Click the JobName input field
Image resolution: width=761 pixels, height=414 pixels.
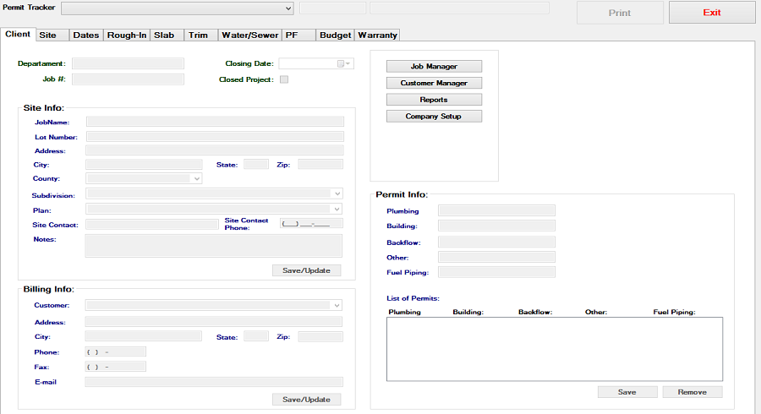[215, 122]
